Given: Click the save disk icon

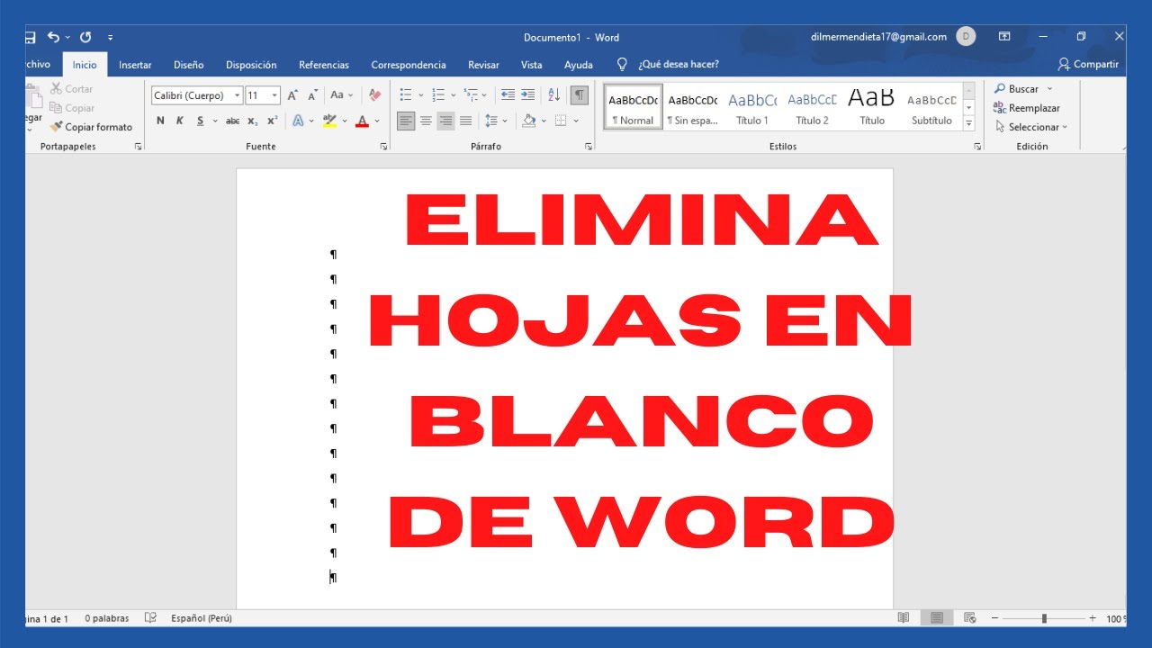Looking at the screenshot, I should point(30,37).
